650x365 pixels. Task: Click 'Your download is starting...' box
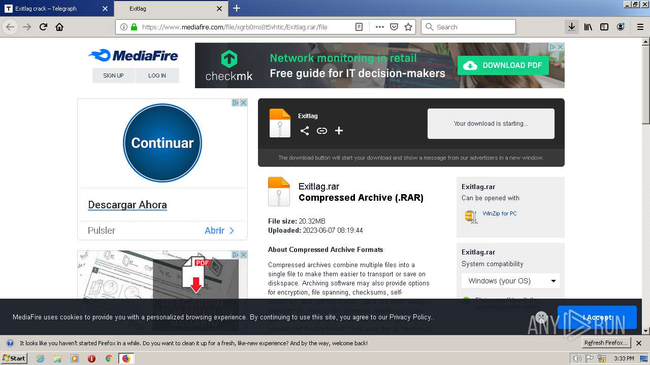pyautogui.click(x=491, y=124)
